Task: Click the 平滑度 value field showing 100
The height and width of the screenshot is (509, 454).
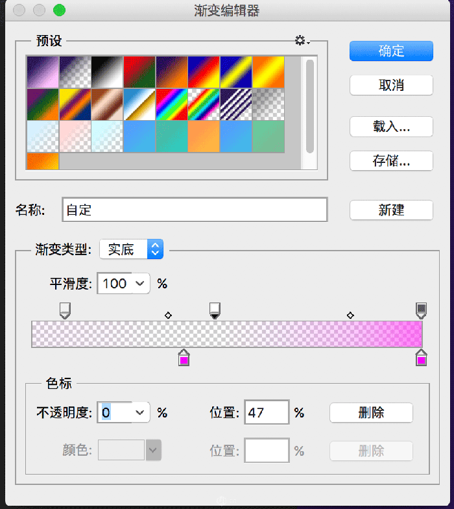Action: 114,283
